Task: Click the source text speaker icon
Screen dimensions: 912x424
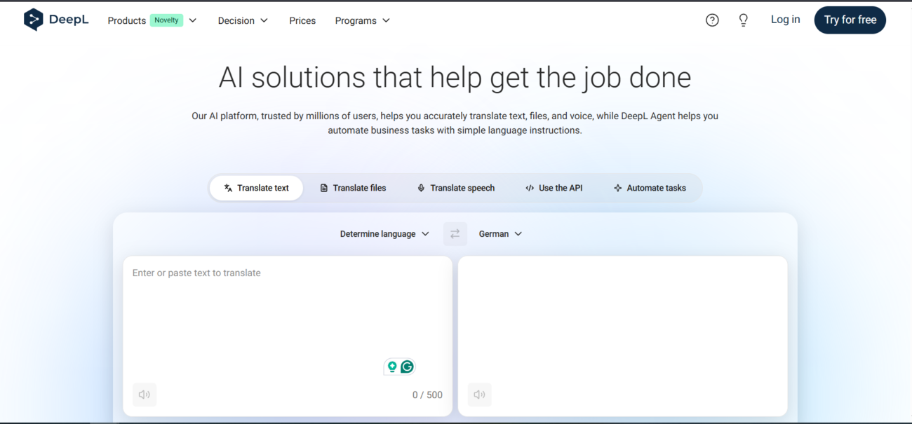Action: point(145,395)
